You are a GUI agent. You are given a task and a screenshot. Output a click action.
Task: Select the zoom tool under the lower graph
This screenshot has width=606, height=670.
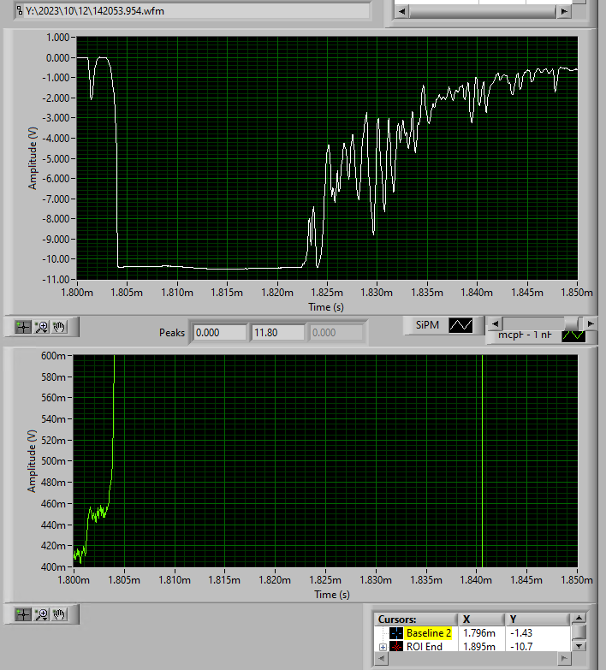point(41,614)
